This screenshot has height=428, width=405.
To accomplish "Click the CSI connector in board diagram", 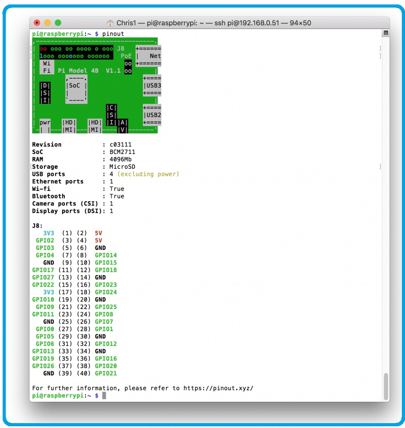I will [111, 115].
